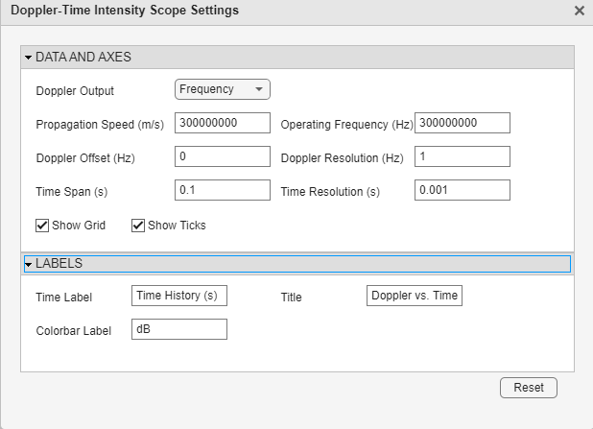The width and height of the screenshot is (593, 429).
Task: Collapse the LABELS section arrow
Action: (29, 264)
